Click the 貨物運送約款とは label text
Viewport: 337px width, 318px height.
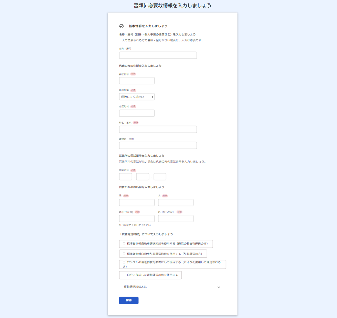click(x=135, y=287)
